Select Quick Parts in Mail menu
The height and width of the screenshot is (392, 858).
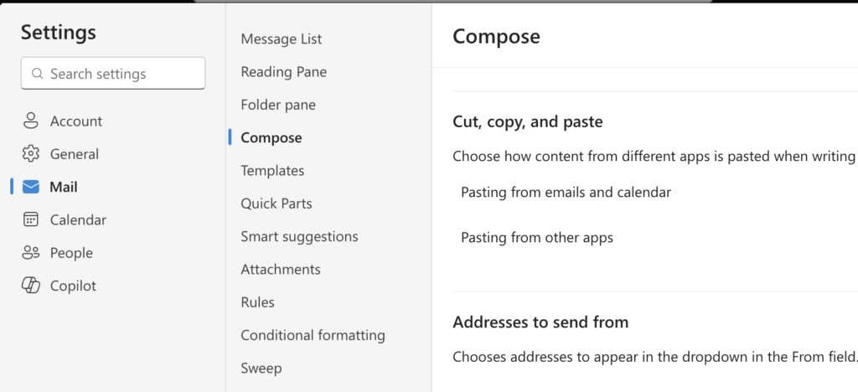277,204
